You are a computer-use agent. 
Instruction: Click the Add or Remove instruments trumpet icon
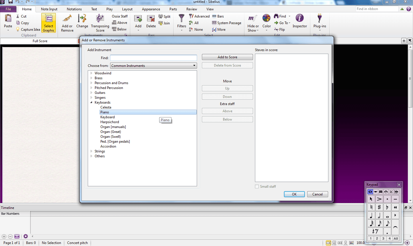tap(67, 19)
